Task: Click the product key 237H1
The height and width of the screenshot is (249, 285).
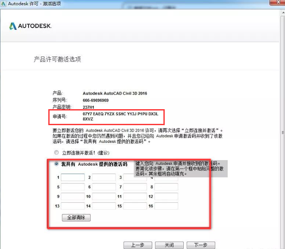Action: 88,107
